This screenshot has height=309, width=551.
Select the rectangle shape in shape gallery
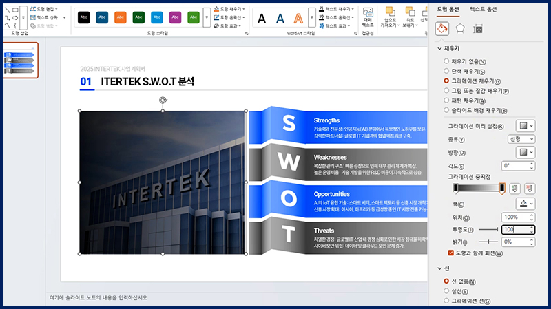(15, 10)
